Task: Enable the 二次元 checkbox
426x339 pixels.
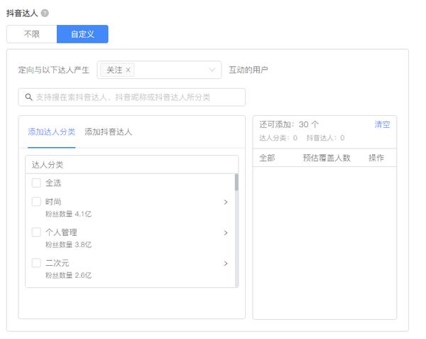Action: (x=36, y=263)
